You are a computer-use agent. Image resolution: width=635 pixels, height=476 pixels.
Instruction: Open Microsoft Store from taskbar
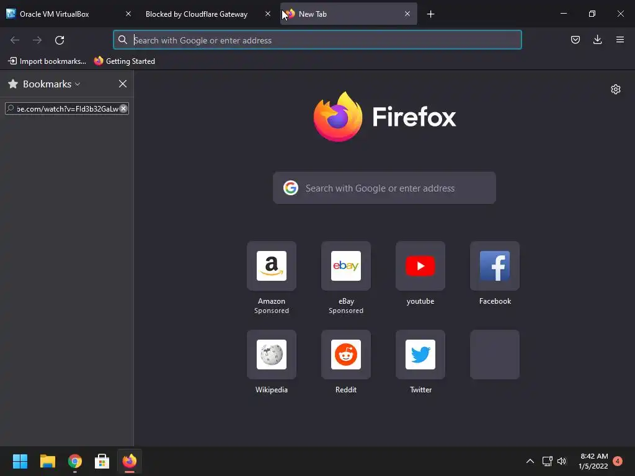[102, 461]
